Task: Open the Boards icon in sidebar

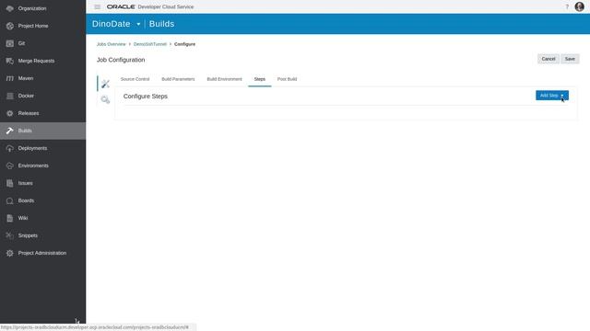Action: (10, 200)
